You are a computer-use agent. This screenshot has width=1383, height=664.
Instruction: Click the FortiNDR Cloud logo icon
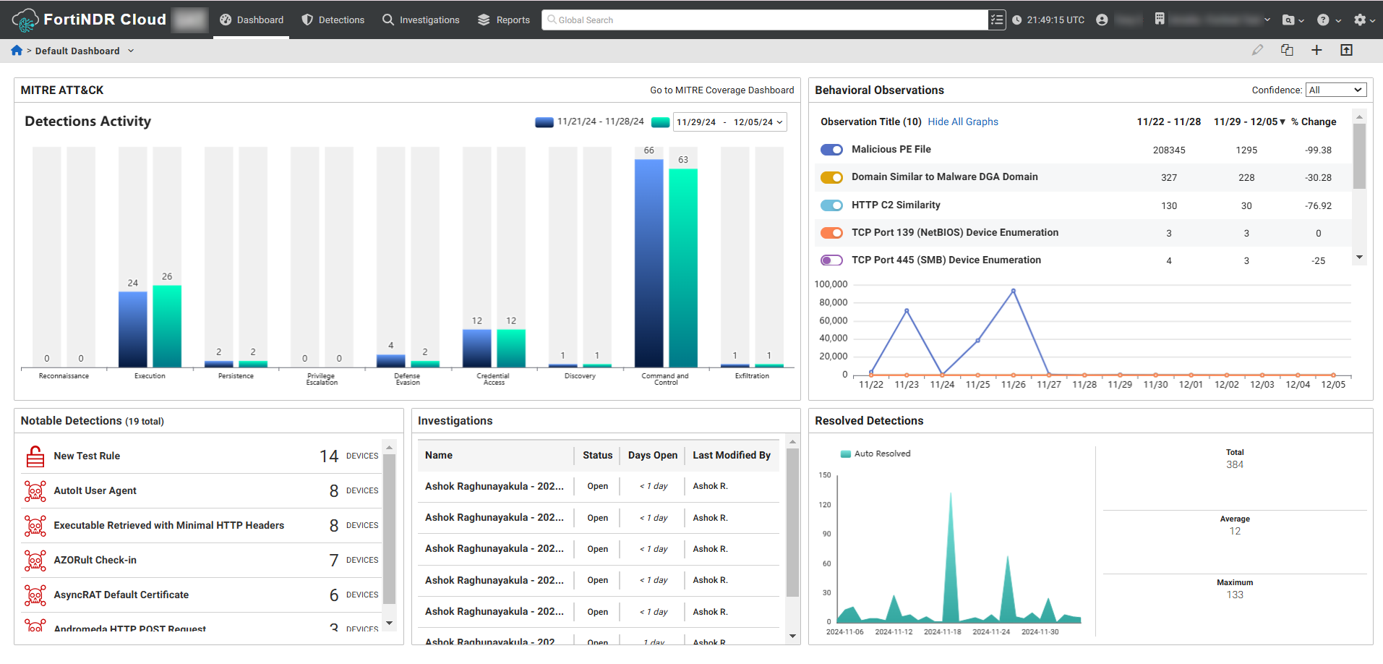pos(25,20)
